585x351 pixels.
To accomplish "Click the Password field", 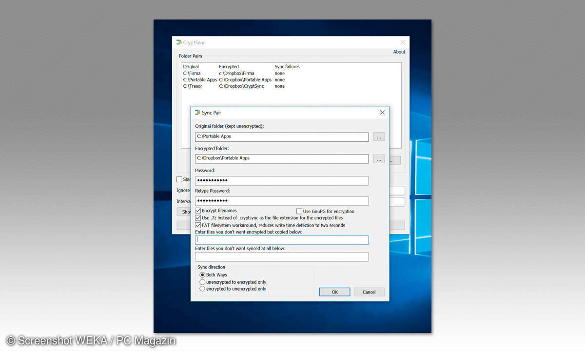I will click(282, 181).
